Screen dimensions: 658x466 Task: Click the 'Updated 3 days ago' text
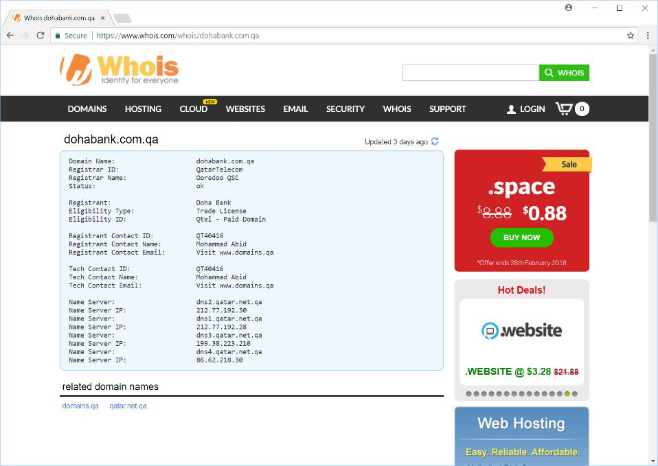(x=396, y=142)
